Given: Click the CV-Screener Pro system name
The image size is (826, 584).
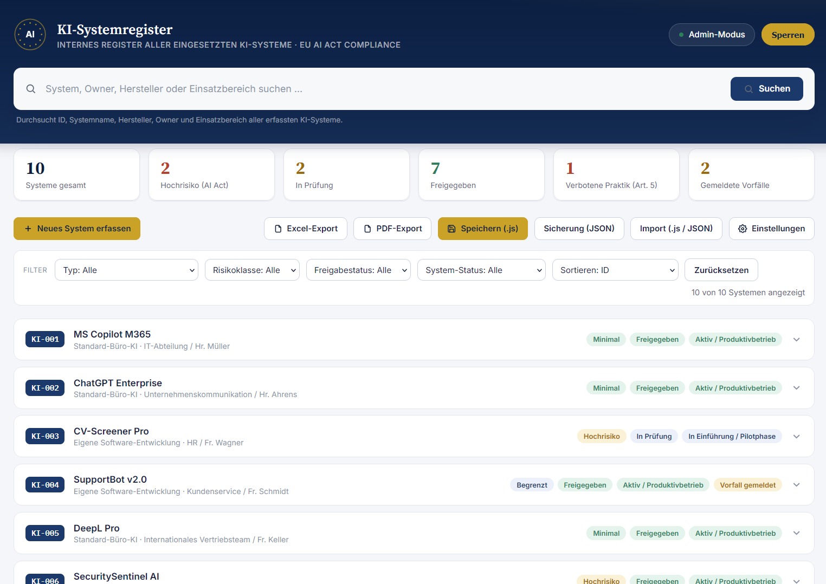Looking at the screenshot, I should click(x=111, y=431).
